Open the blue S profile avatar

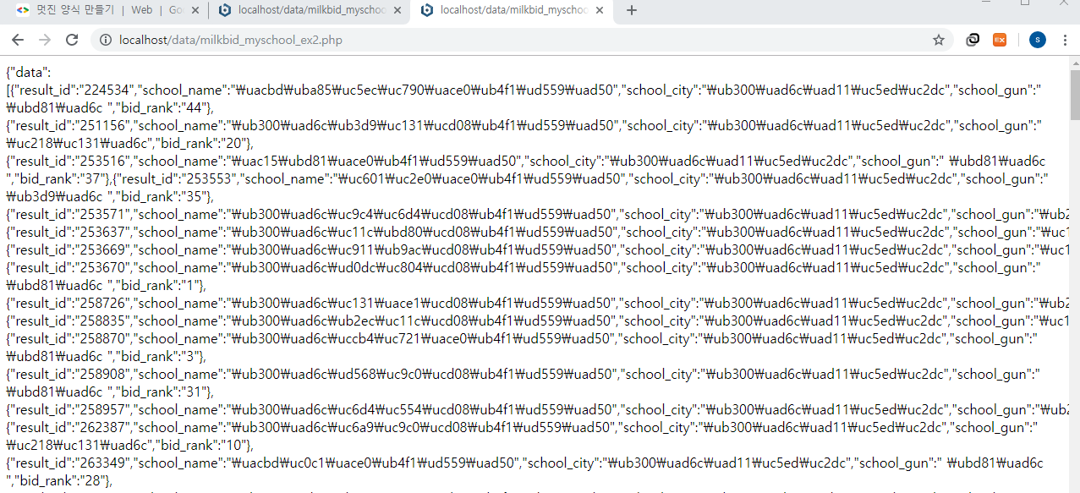pyautogui.click(x=1037, y=40)
